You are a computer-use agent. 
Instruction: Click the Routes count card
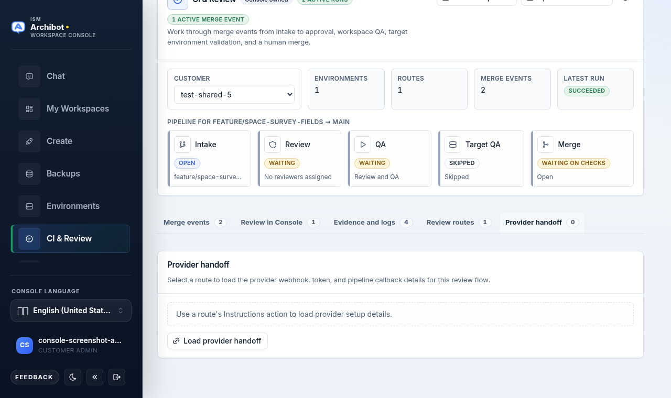[429, 89]
